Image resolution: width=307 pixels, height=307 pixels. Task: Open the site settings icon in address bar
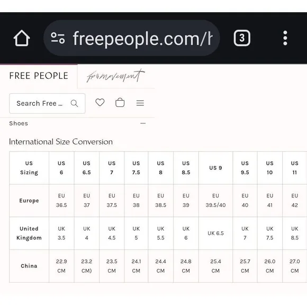58,38
